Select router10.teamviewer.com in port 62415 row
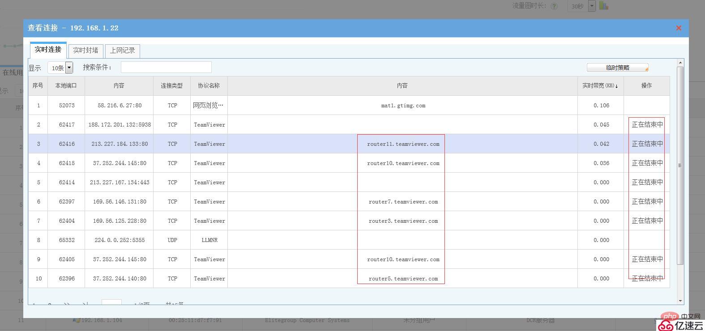Screen dimensions: 705x331 pos(403,163)
